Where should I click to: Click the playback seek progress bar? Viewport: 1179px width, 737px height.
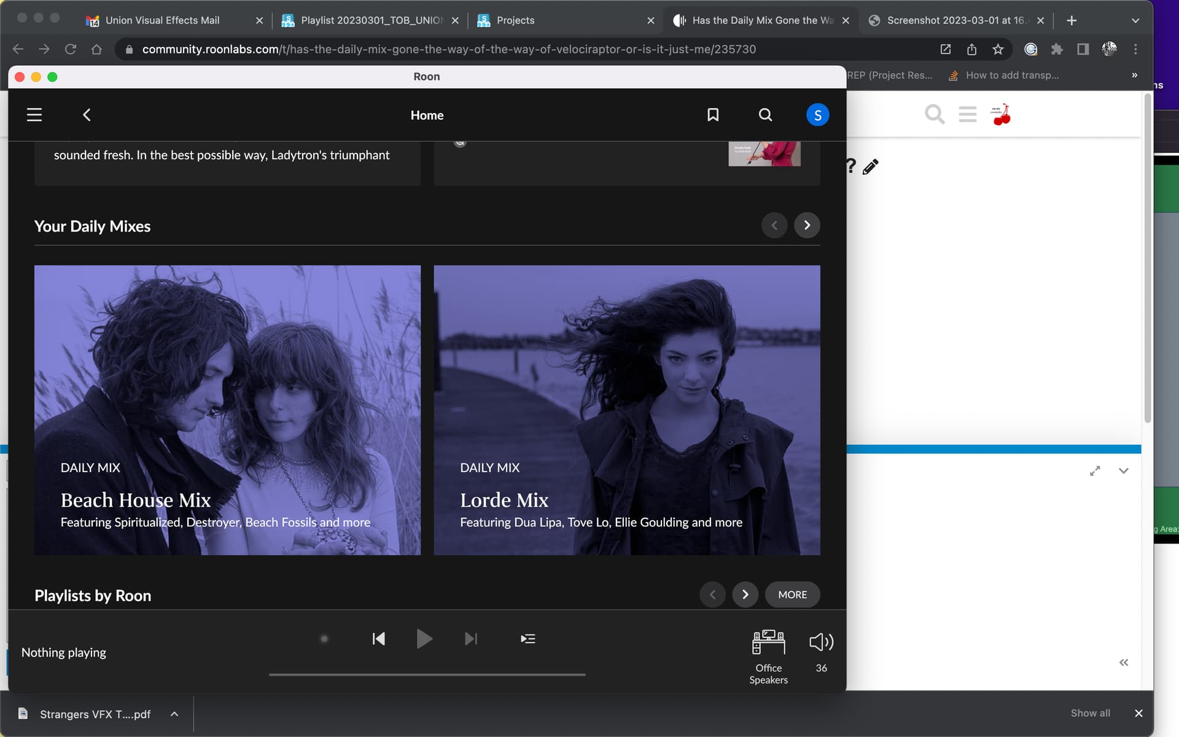tap(427, 674)
